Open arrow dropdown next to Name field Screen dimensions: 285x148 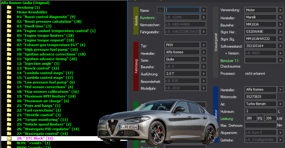[x=204, y=10]
